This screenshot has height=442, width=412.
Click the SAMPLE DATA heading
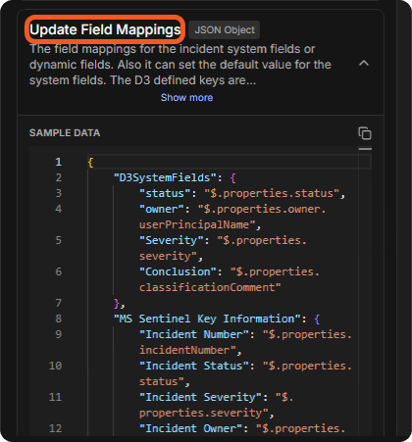[x=65, y=133]
